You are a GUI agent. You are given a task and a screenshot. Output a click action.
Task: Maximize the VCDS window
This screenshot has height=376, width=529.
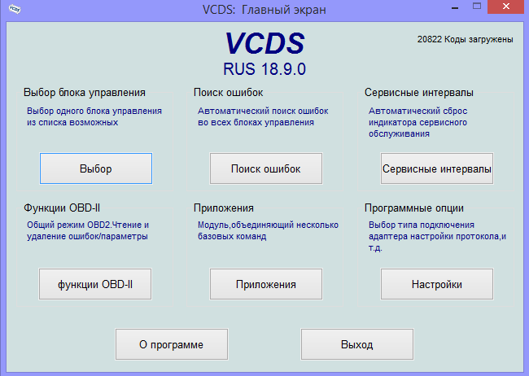(x=477, y=7)
